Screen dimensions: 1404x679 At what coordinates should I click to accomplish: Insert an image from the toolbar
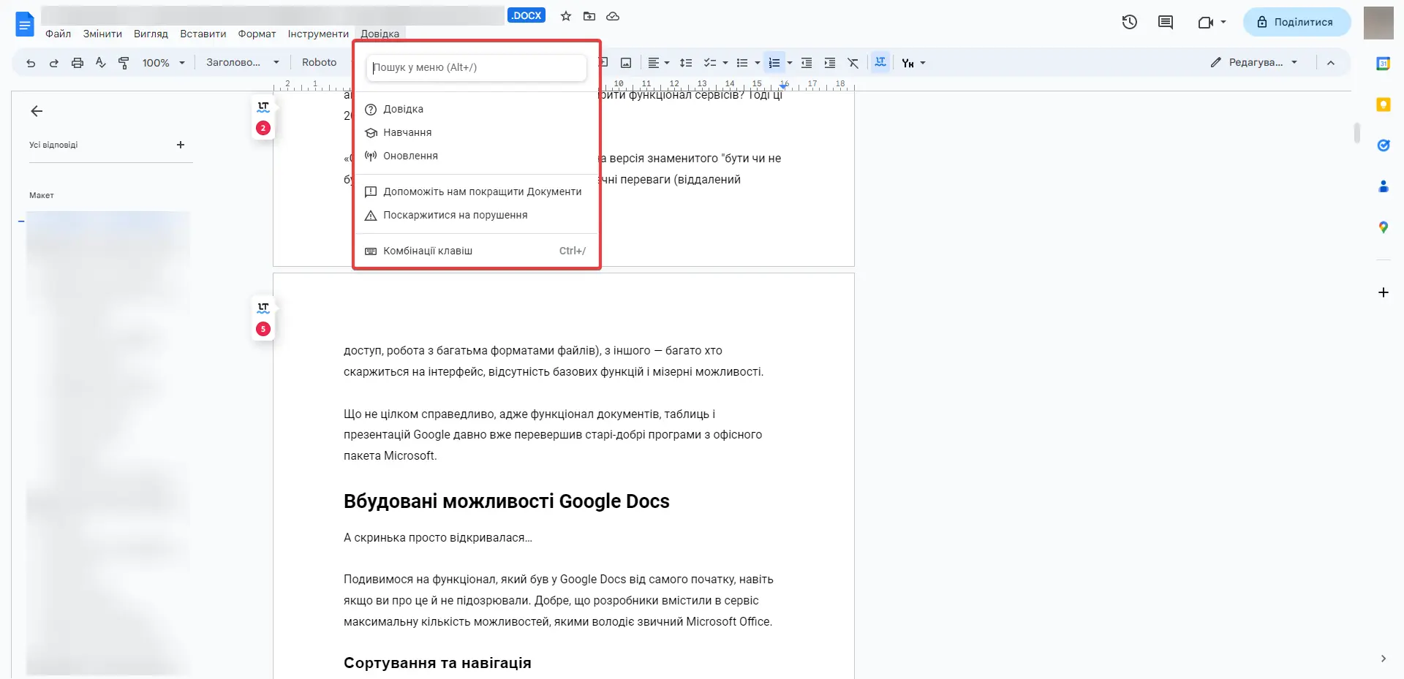626,63
